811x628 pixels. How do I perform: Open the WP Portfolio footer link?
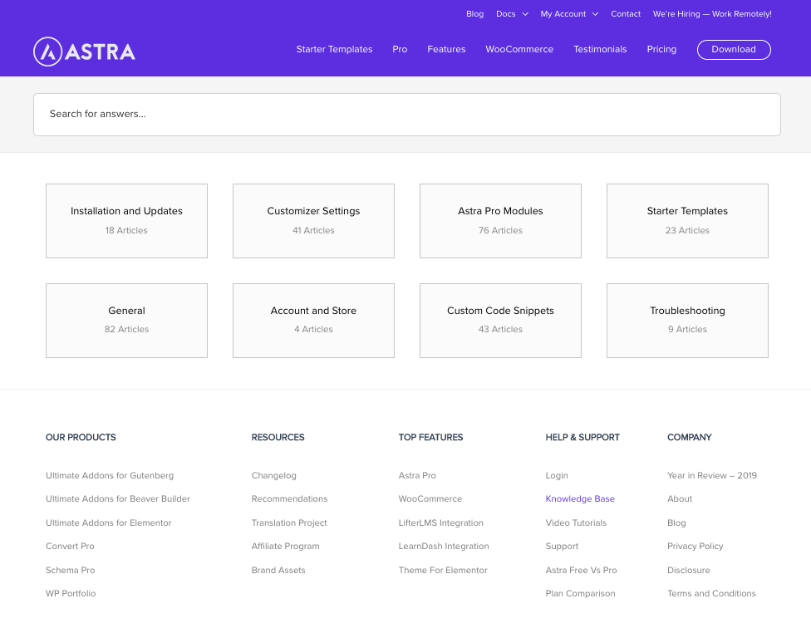click(71, 593)
